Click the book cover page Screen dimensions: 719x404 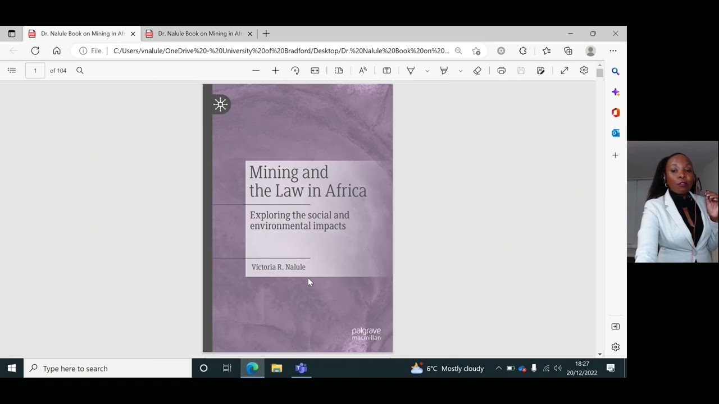298,218
